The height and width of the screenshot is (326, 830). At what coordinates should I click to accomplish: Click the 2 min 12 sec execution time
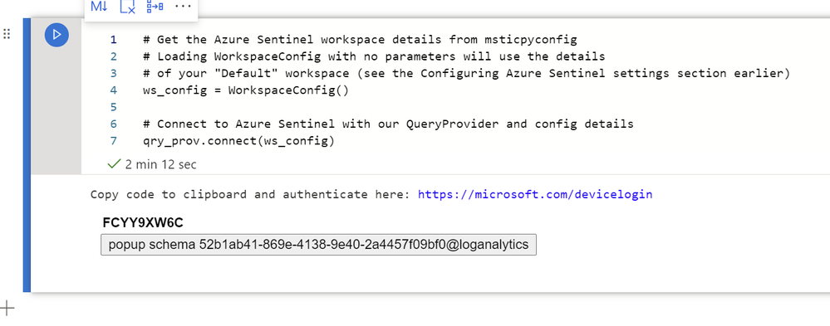coord(160,164)
